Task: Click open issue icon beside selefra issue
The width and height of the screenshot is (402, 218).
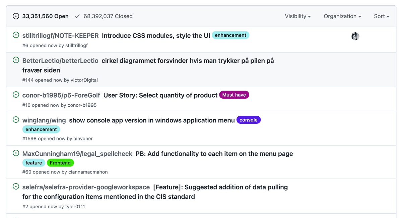Action: click(16, 187)
